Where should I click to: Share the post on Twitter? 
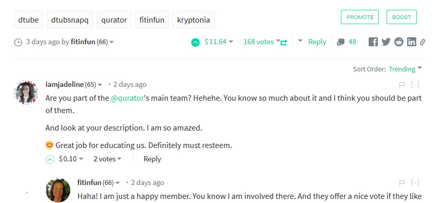(386, 42)
